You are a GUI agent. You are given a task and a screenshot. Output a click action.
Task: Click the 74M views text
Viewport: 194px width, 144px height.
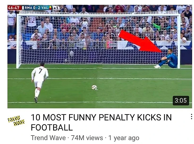point(87,138)
